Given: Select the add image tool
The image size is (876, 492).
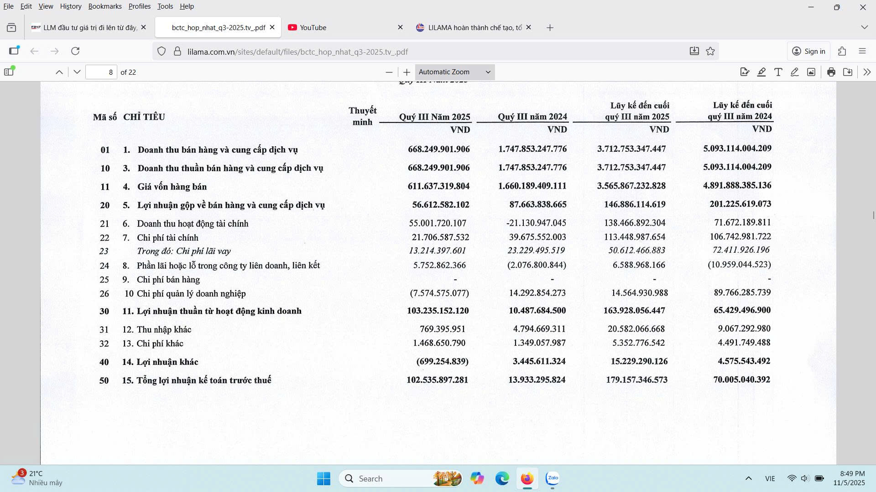Looking at the screenshot, I should 811,72.
